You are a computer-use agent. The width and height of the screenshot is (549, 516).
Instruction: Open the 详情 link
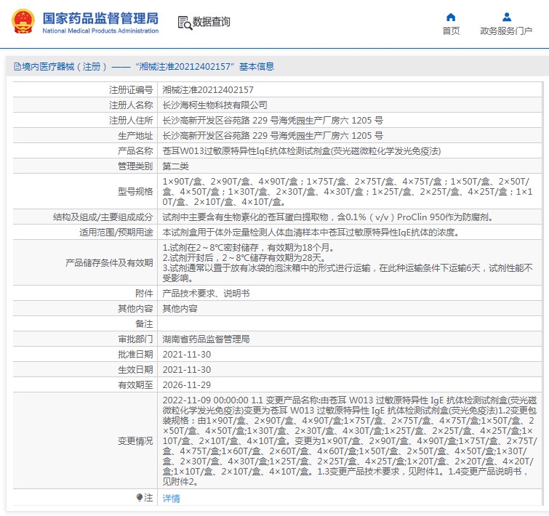(171, 498)
